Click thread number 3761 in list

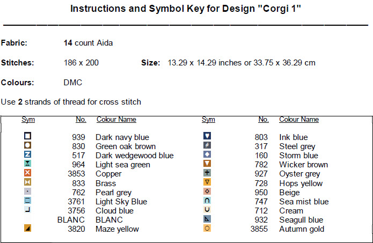tap(76, 202)
